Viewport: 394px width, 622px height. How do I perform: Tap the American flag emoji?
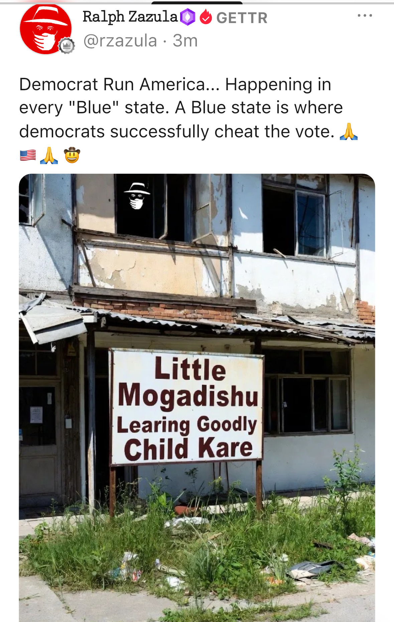(28, 155)
